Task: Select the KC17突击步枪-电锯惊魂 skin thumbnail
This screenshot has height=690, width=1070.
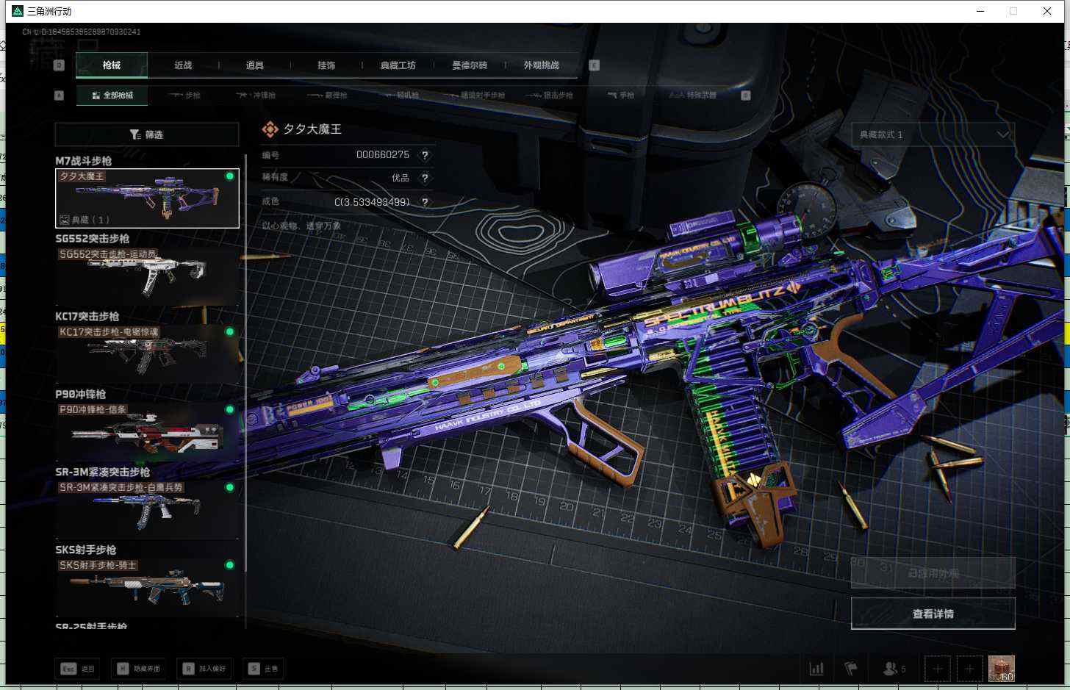Action: [147, 354]
